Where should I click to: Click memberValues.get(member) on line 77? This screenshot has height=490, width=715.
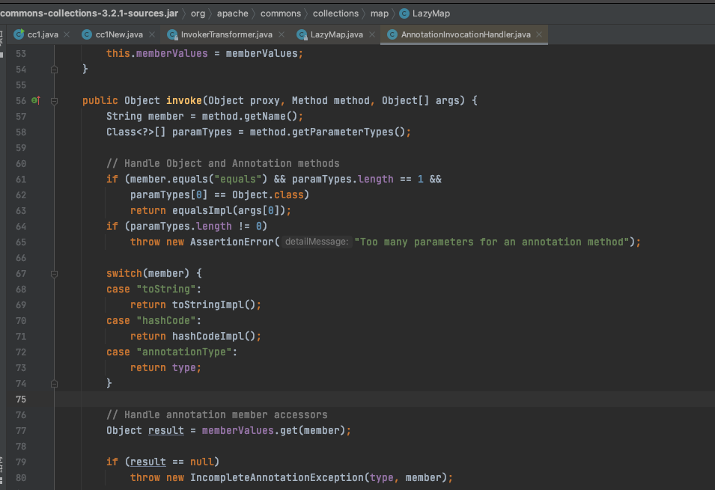(273, 431)
